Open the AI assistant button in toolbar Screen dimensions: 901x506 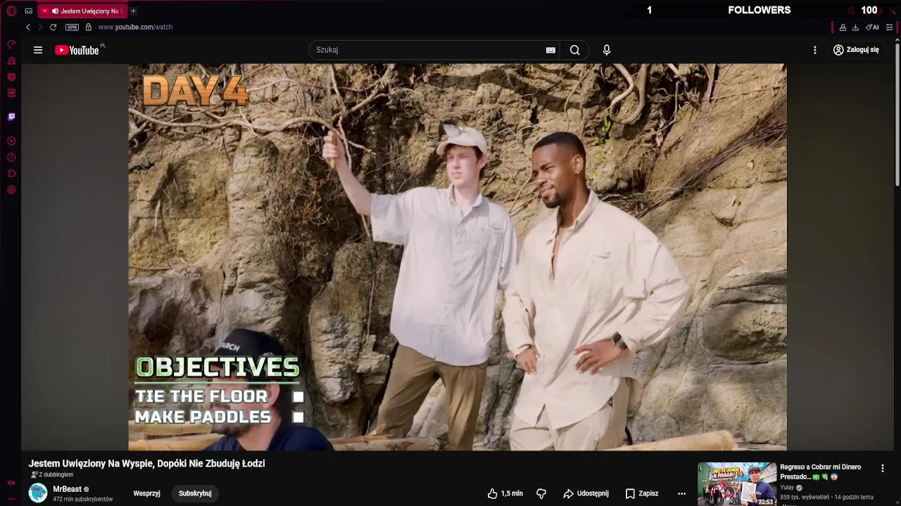pos(872,27)
